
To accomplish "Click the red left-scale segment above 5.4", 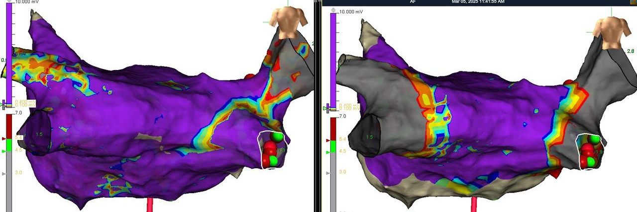I will [9, 126].
